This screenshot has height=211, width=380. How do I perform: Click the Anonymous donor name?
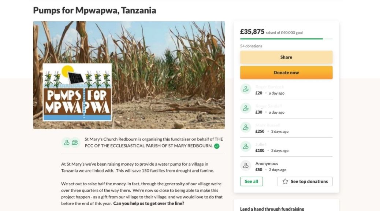267,164
